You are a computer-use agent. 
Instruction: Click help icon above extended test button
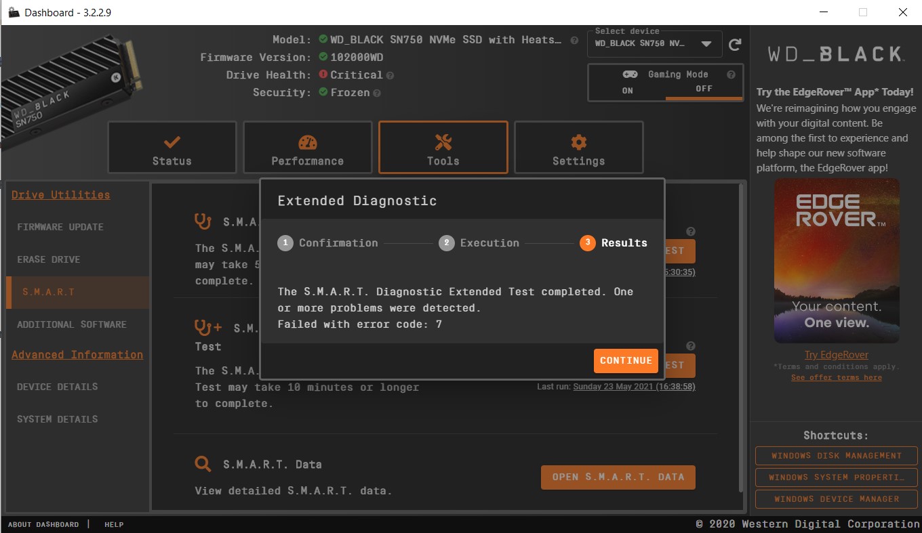pos(691,345)
